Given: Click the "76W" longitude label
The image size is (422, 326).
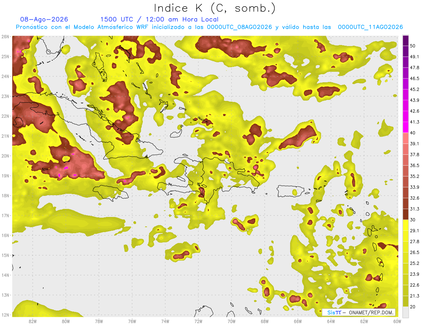Looking at the screenshot, I should coord(132,321).
